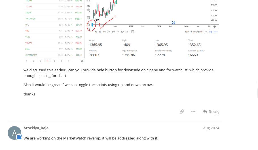The width and height of the screenshot is (258, 150).
Task: Open watchlist settings gear icon
Action: coord(82,61)
